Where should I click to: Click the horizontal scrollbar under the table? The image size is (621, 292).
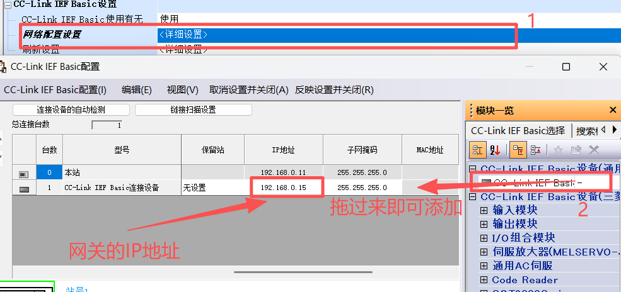303,272
